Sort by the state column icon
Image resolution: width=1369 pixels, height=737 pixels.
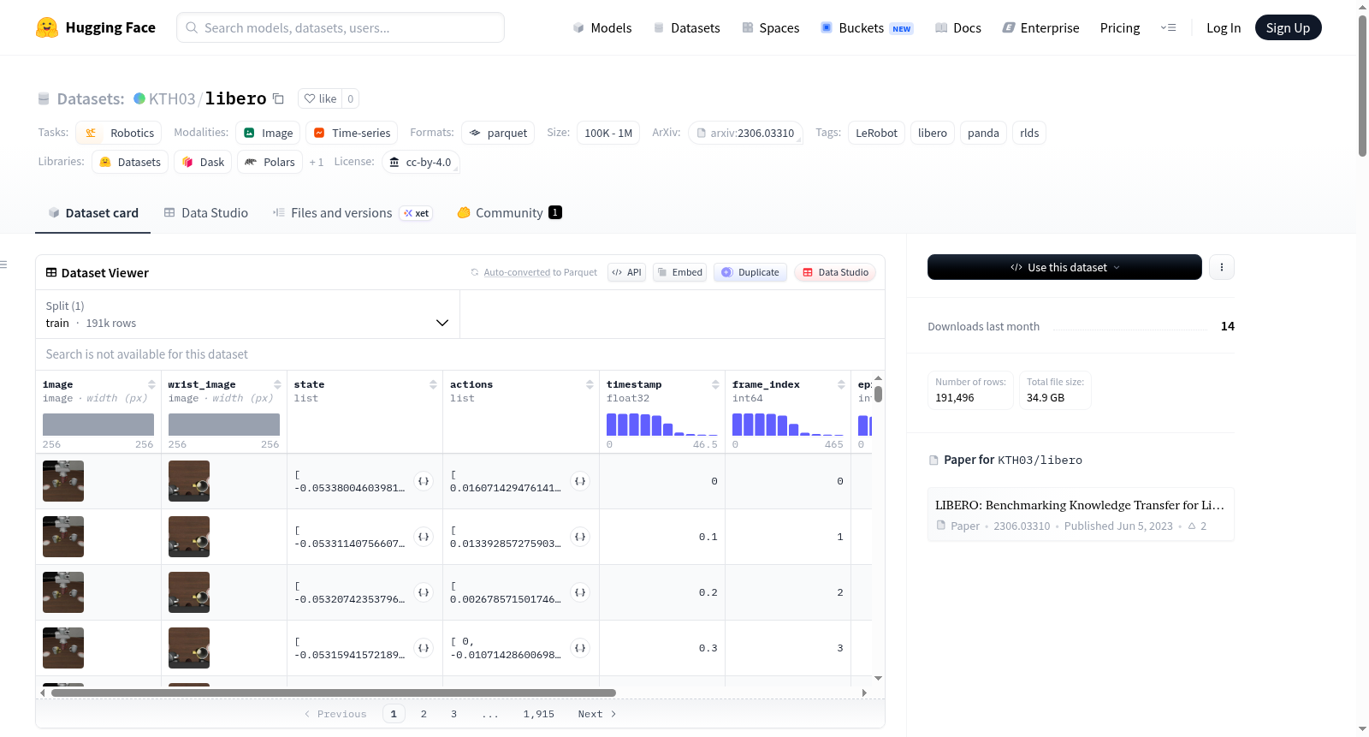[433, 384]
